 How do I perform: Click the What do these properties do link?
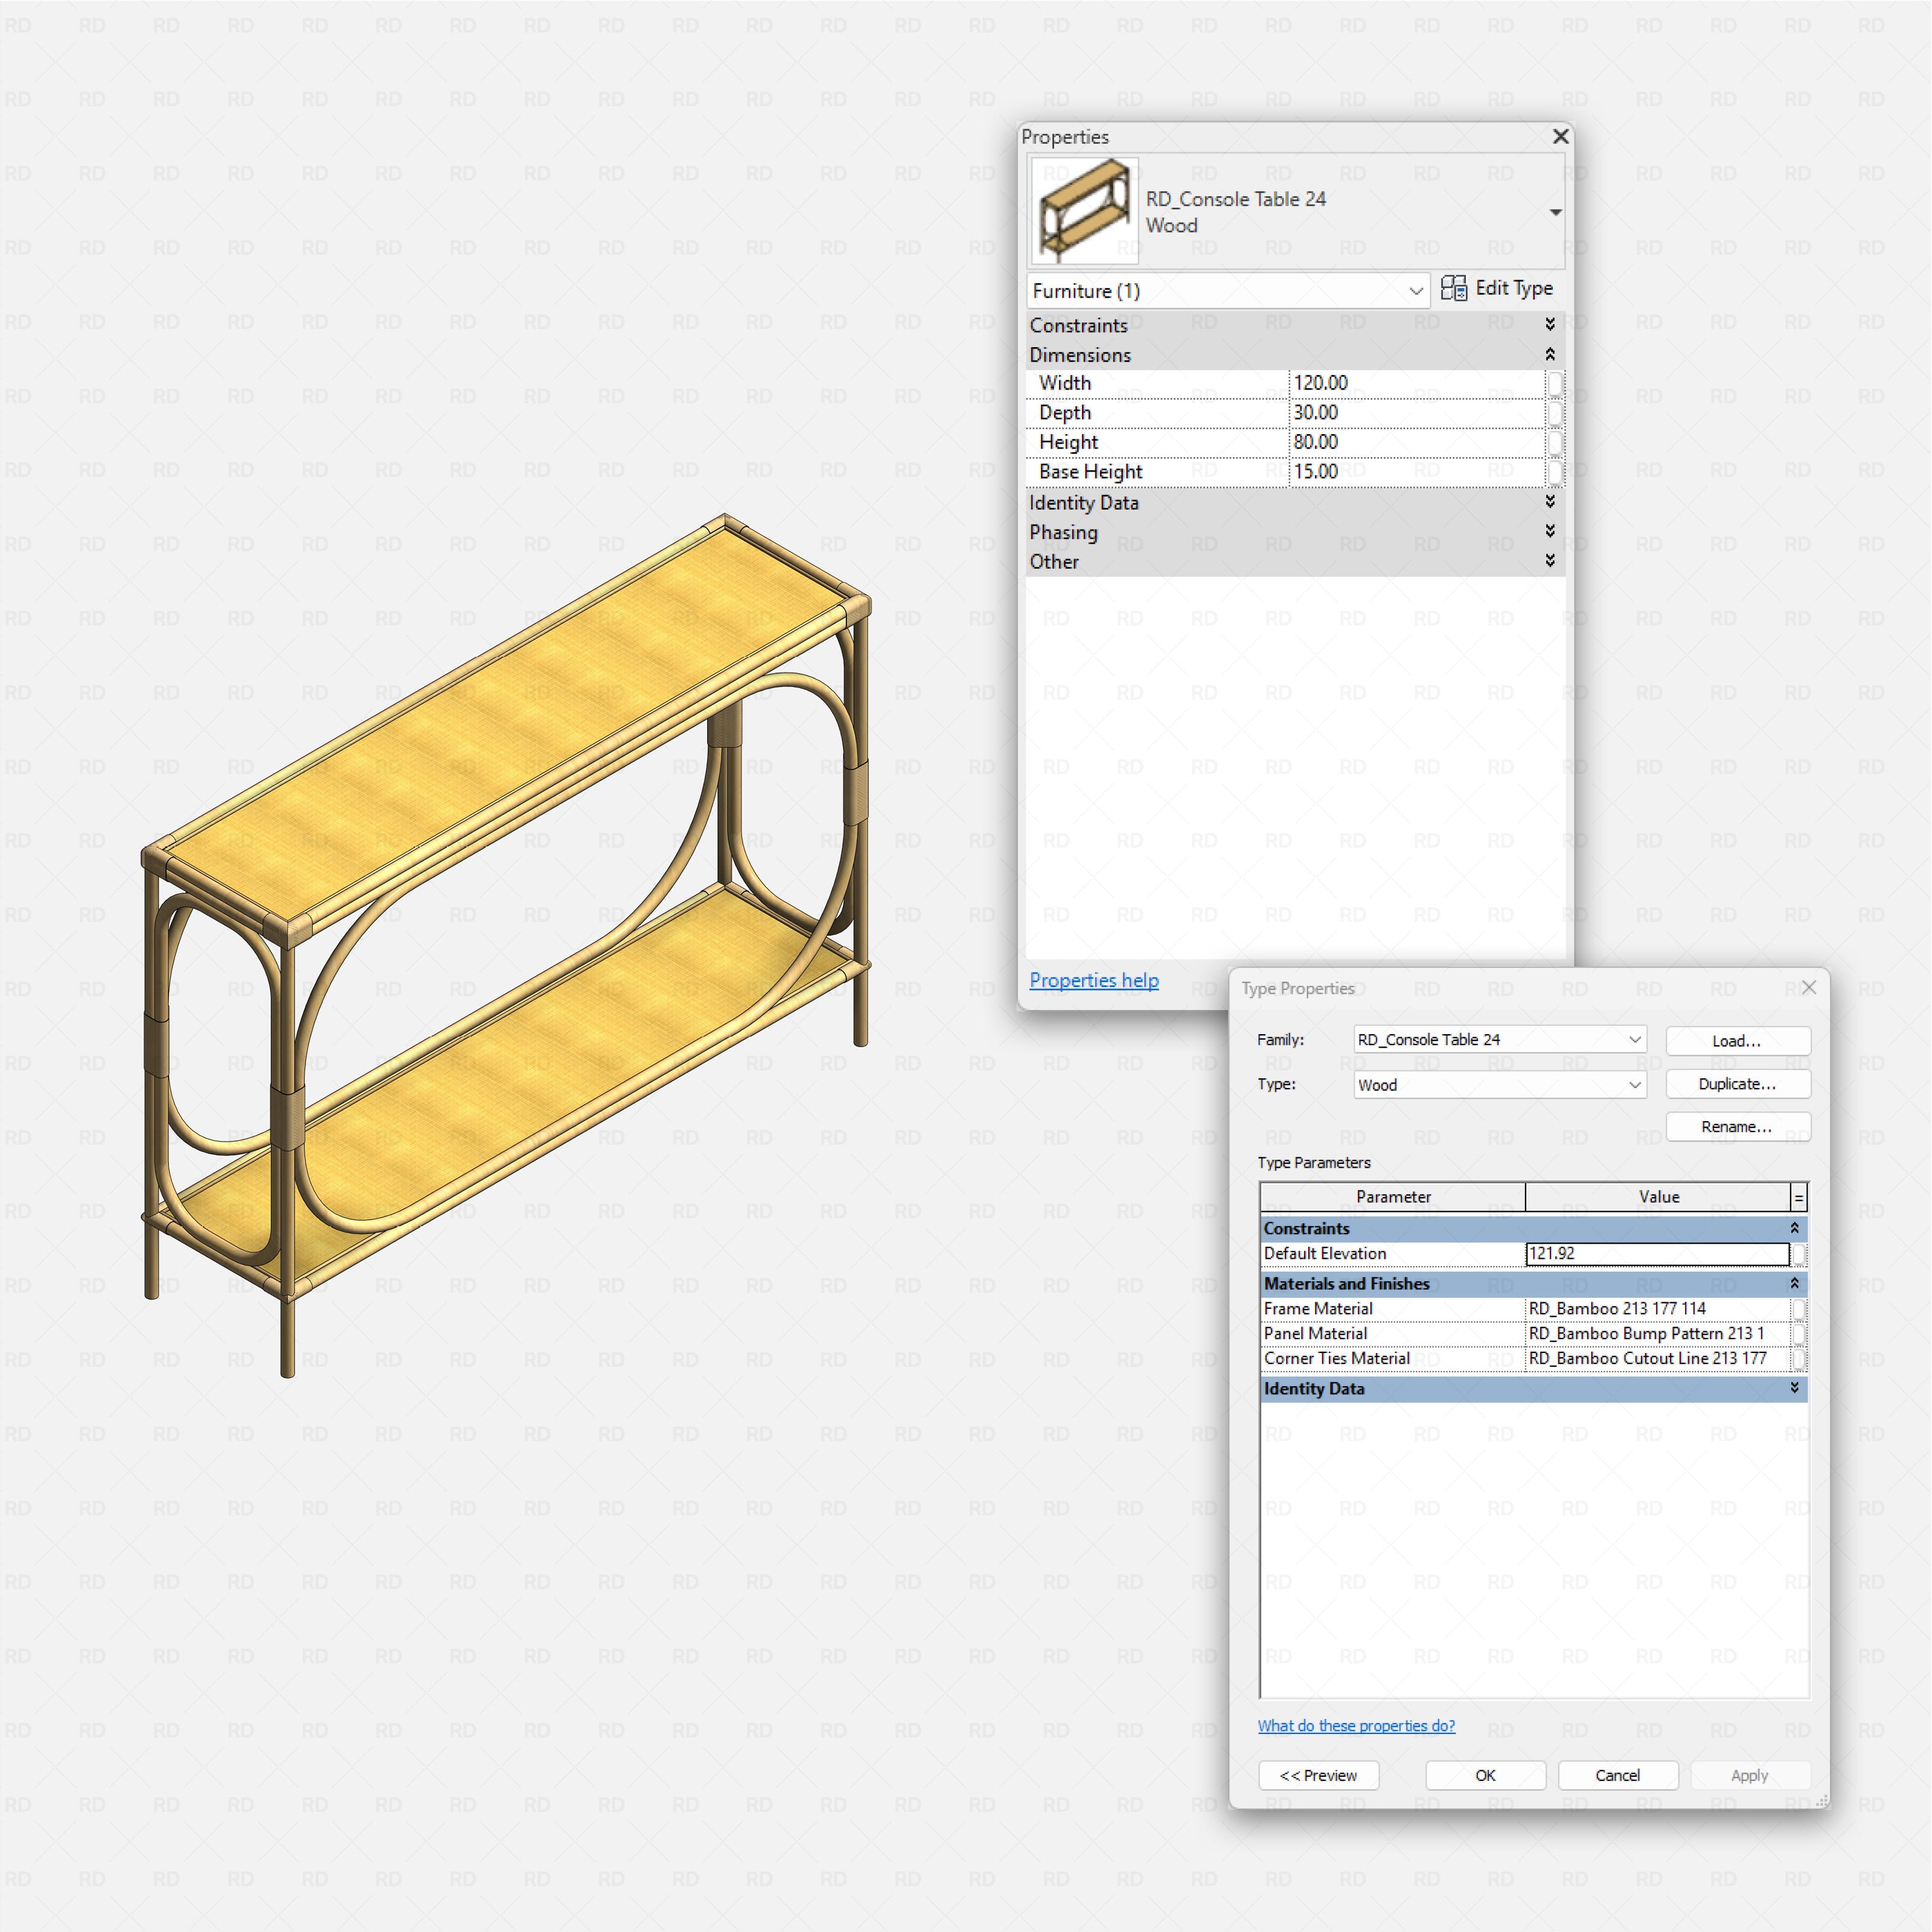pos(1356,1726)
